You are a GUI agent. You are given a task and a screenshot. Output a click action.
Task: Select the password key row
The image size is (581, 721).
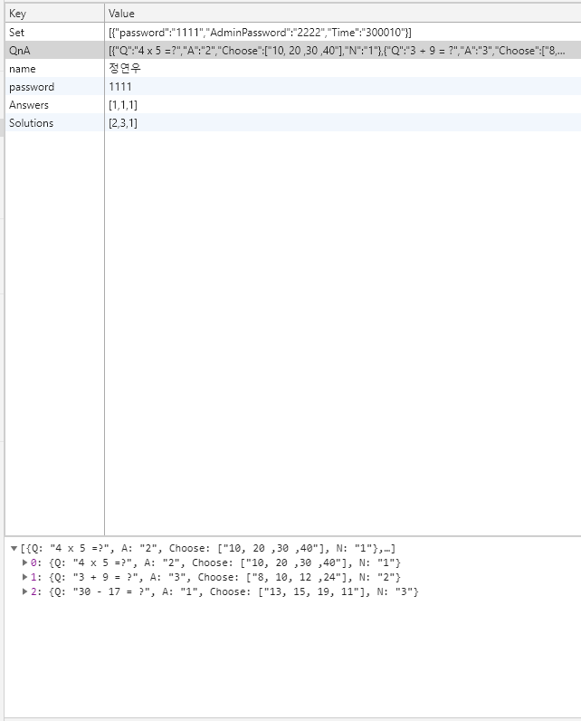point(32,87)
